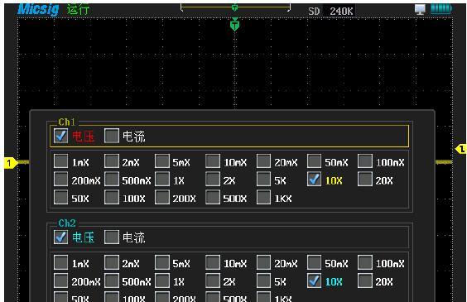Click the battery status icon
The width and height of the screenshot is (467, 302).
coord(441,9)
